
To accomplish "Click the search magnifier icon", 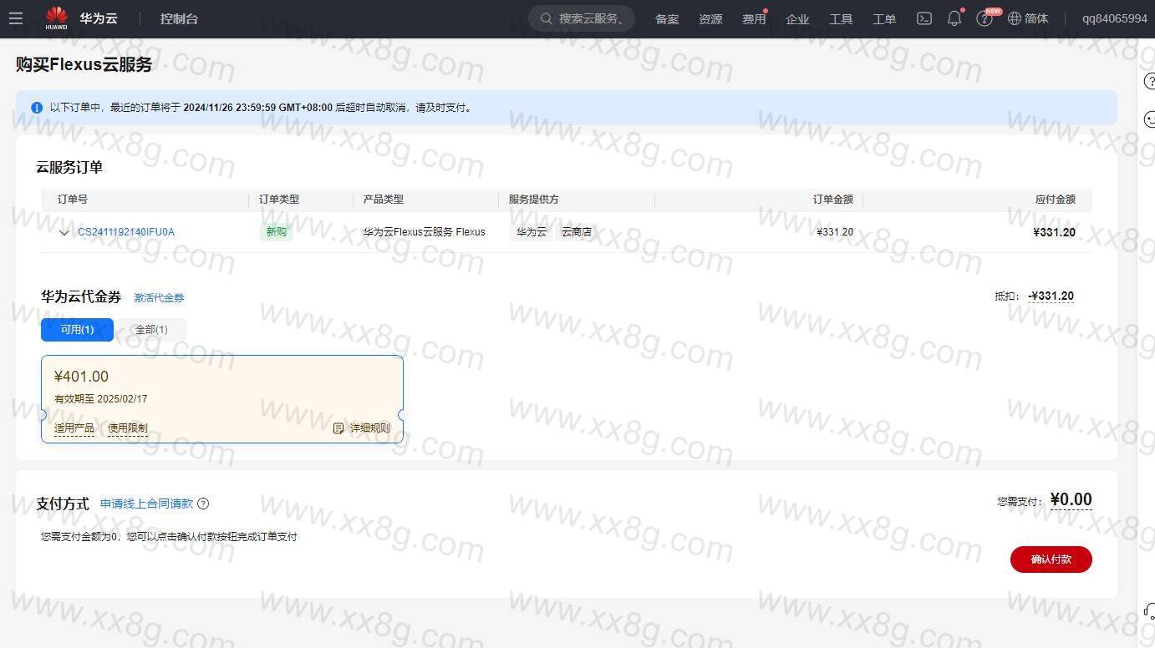I will pos(547,18).
